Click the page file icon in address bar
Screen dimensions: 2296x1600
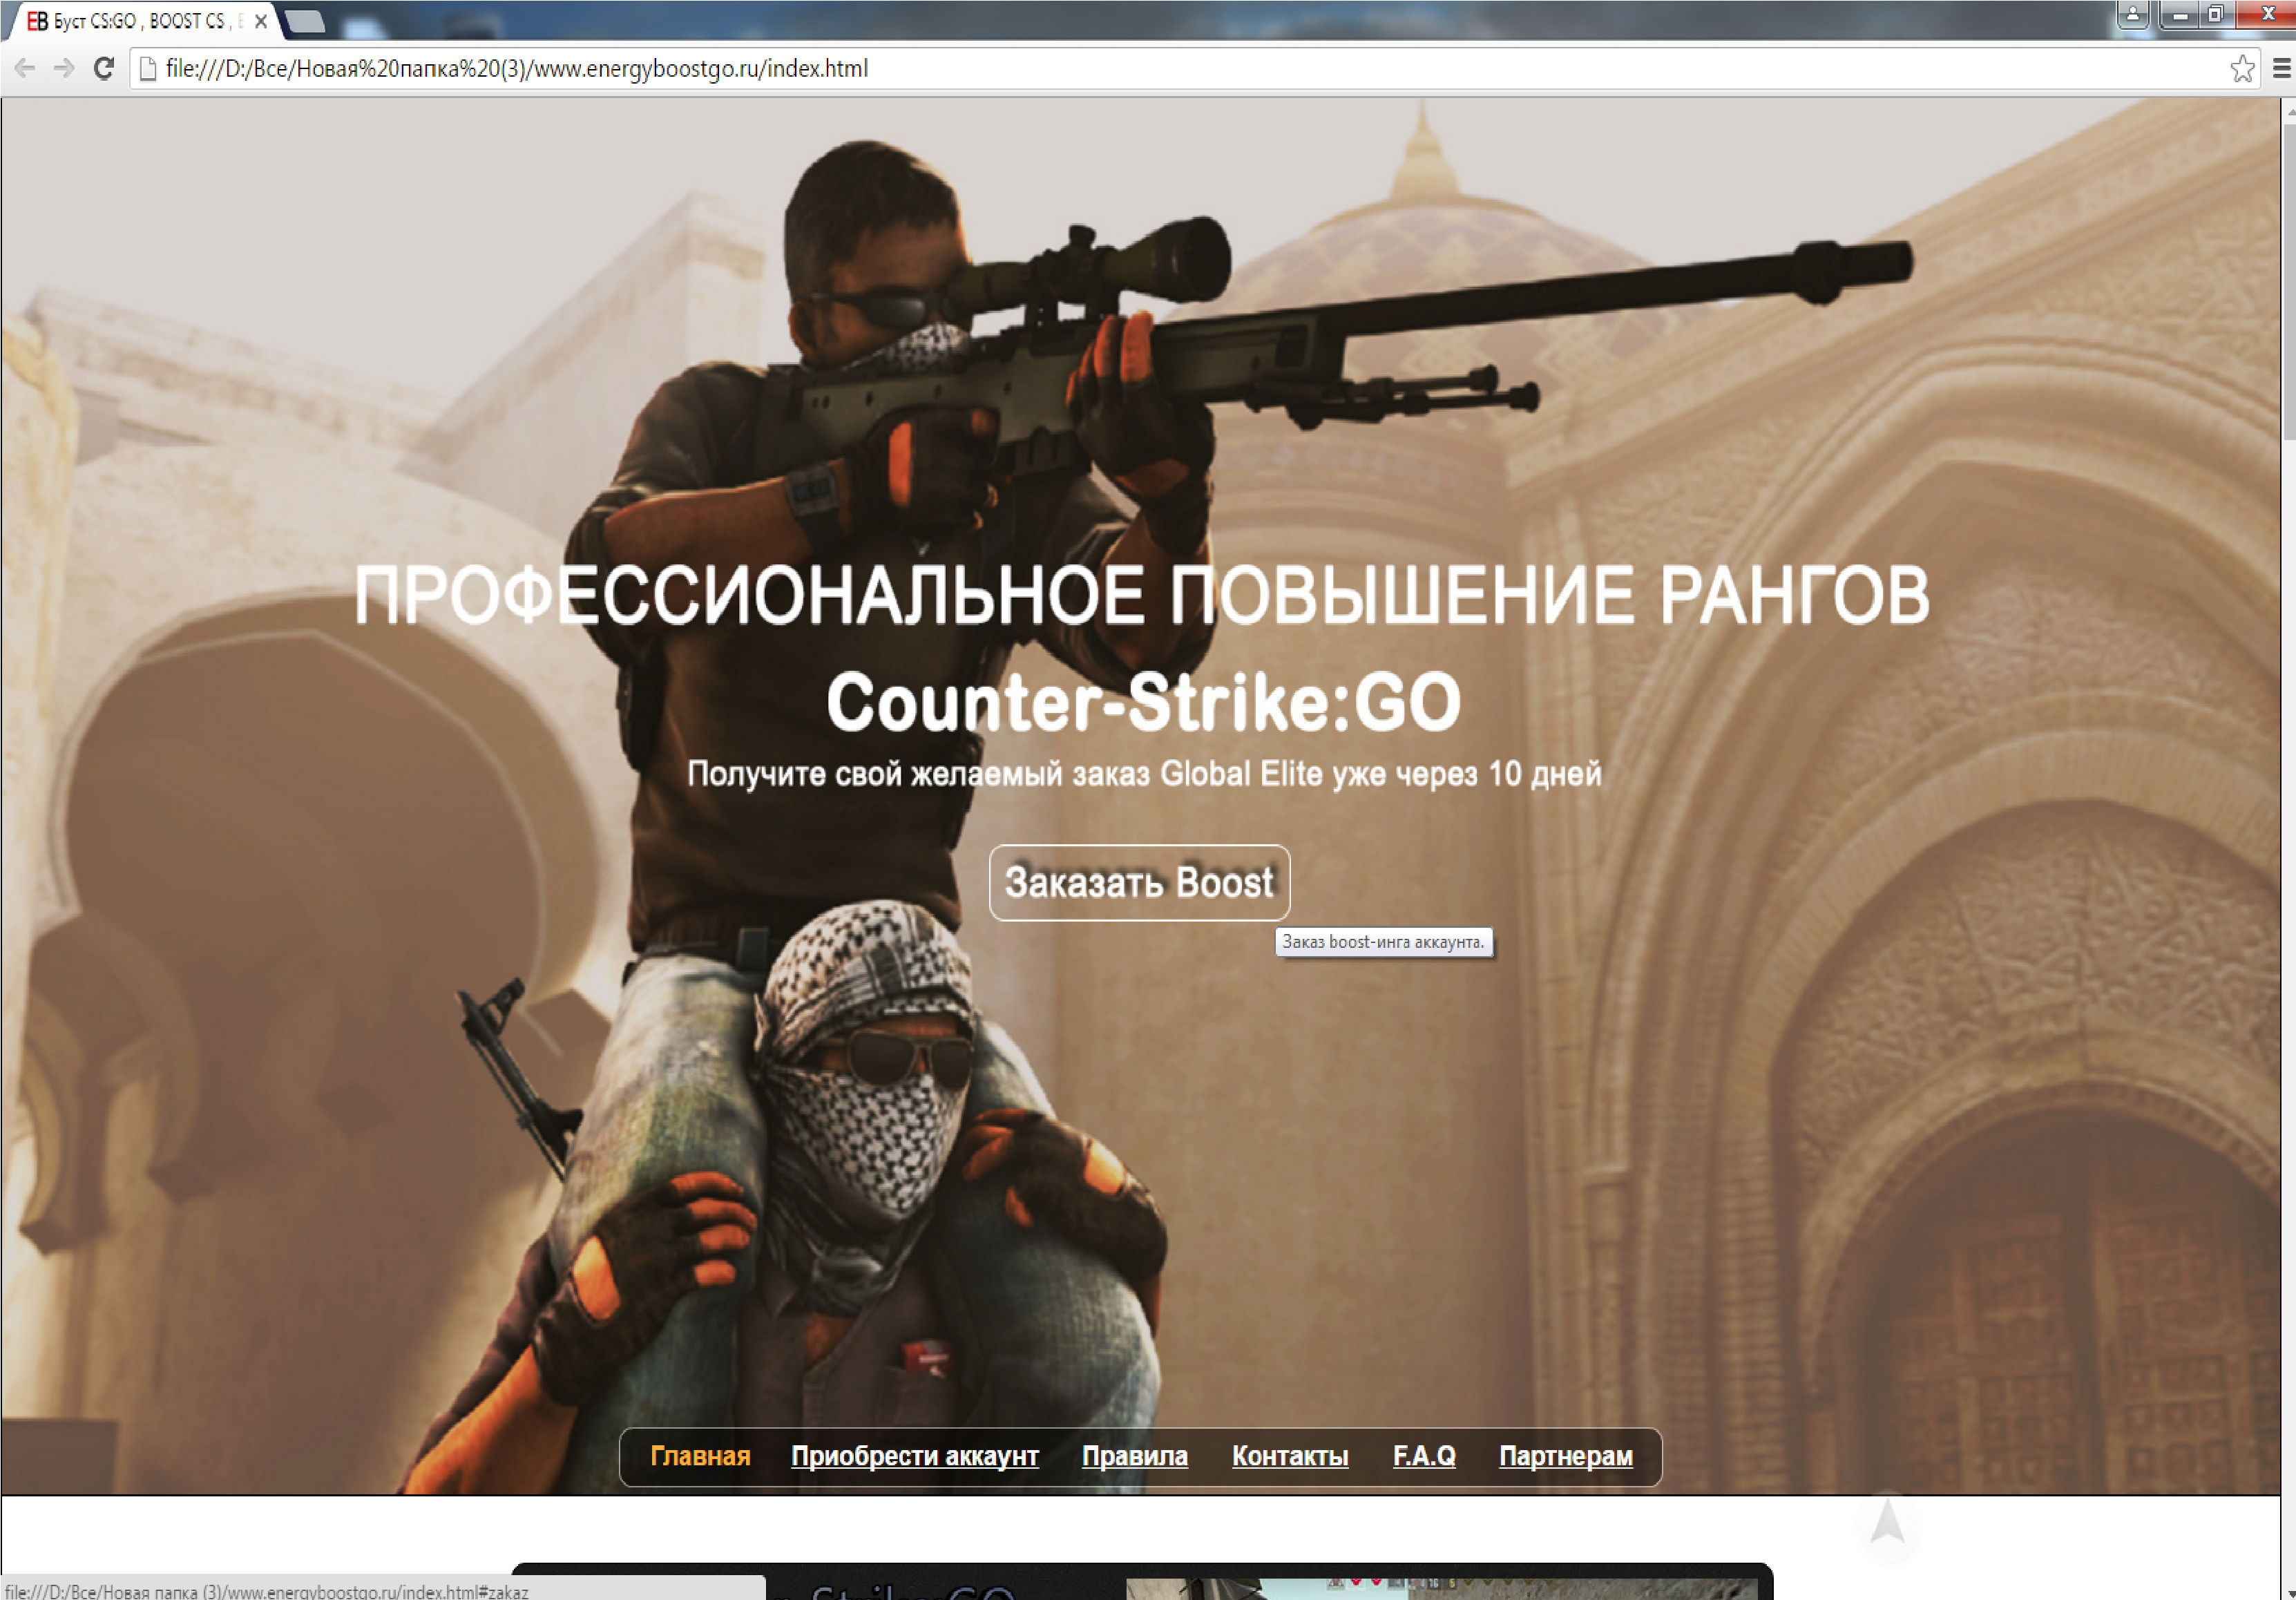tap(148, 68)
